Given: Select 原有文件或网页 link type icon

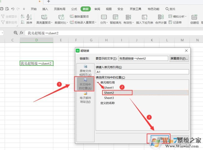Looking at the screenshot, I should [x=85, y=67].
